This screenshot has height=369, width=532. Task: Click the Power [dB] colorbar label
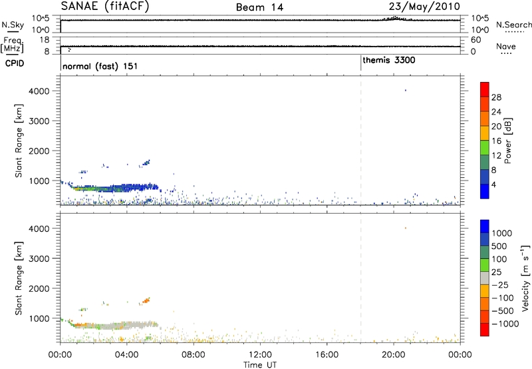[507, 141]
